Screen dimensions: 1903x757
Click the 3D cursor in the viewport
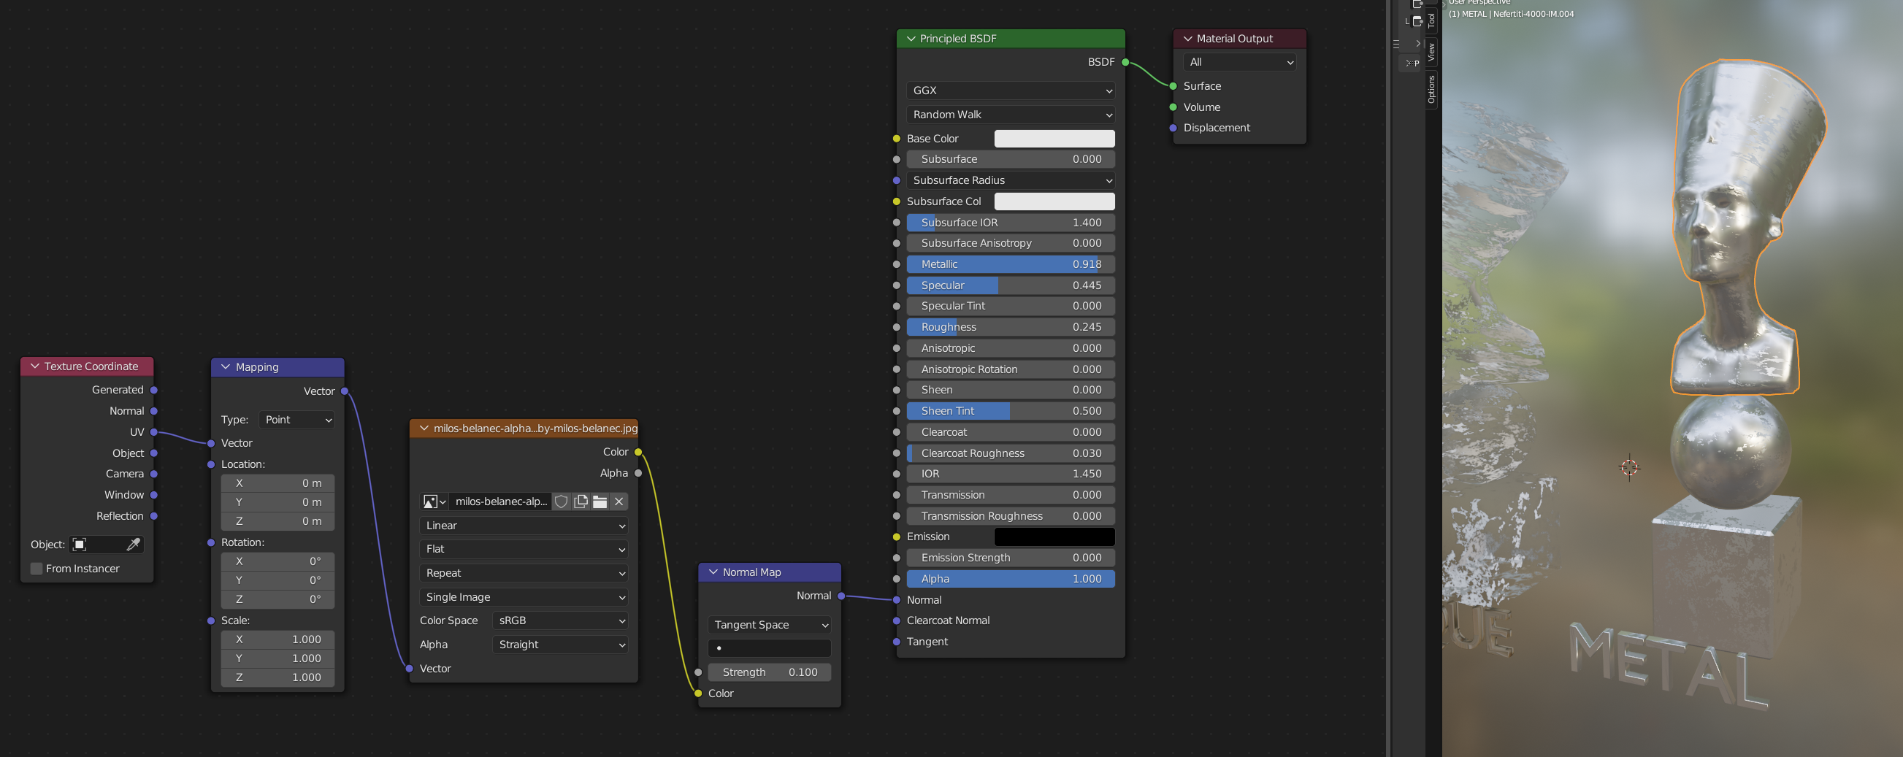click(x=1629, y=467)
